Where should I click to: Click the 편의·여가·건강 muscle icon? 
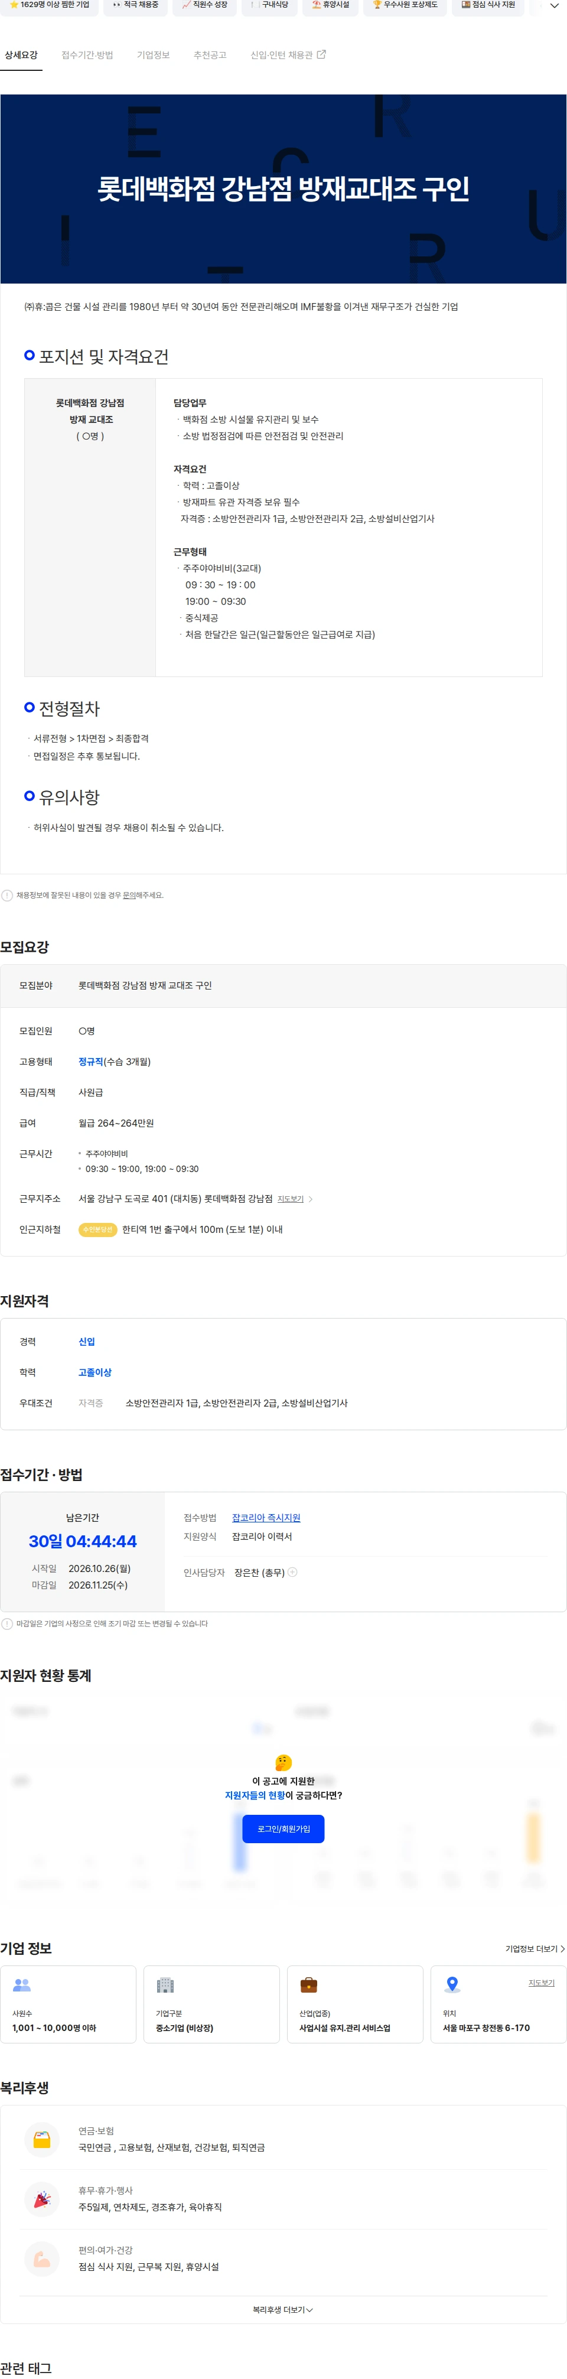pyautogui.click(x=41, y=2259)
